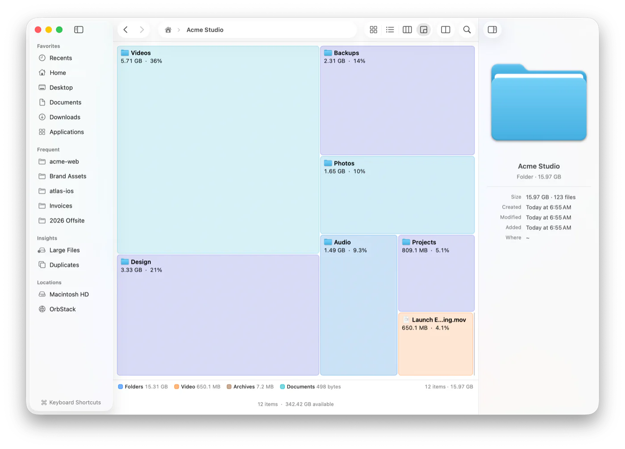Click the home icon in path bar
Screen dimensions: 625x449
pyautogui.click(x=168, y=30)
